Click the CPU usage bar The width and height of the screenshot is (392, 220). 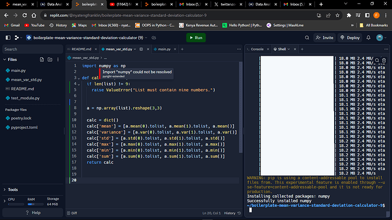tap(16, 204)
